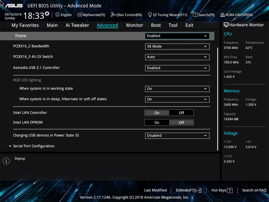This screenshot has width=269, height=202.
Task: Open Asmedia USB 3.1 Controller dropdown
Action: click(177, 68)
